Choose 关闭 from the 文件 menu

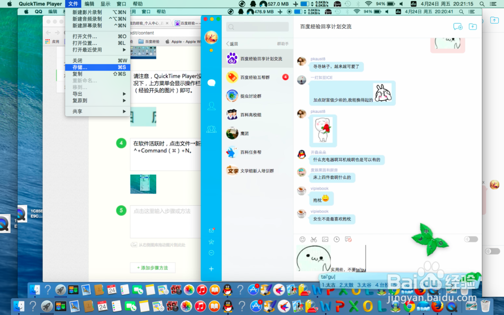tap(98, 60)
